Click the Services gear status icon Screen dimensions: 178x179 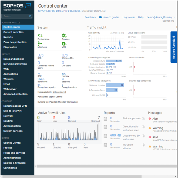pos(64,35)
